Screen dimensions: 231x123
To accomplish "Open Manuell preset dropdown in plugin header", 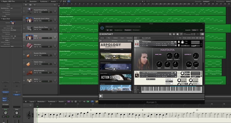I will (123, 27).
